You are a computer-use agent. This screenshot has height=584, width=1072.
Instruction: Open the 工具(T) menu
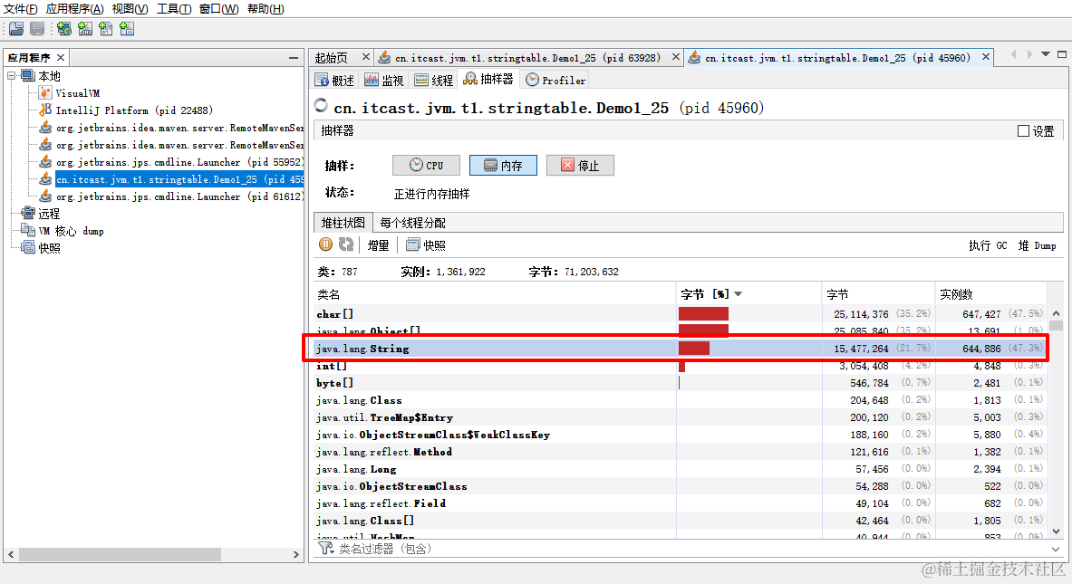pos(174,9)
